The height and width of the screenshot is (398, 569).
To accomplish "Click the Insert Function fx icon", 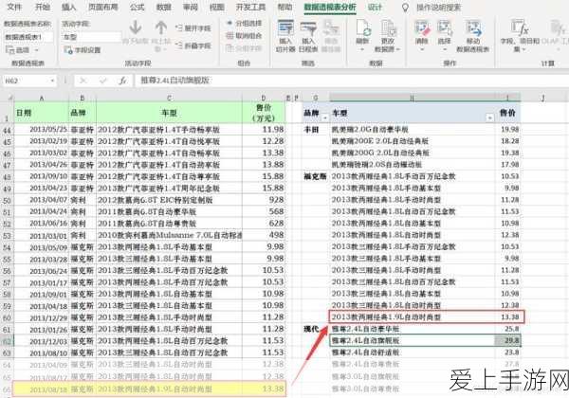I will [x=122, y=81].
